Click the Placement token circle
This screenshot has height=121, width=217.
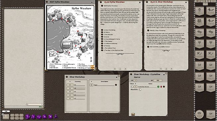[x=140, y=90]
